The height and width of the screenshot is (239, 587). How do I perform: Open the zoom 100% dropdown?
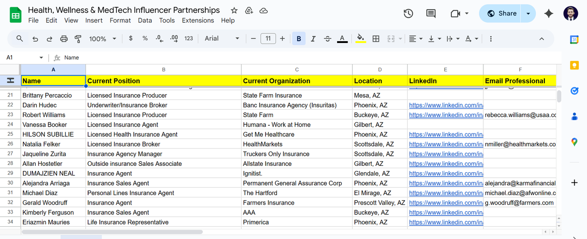pos(103,39)
